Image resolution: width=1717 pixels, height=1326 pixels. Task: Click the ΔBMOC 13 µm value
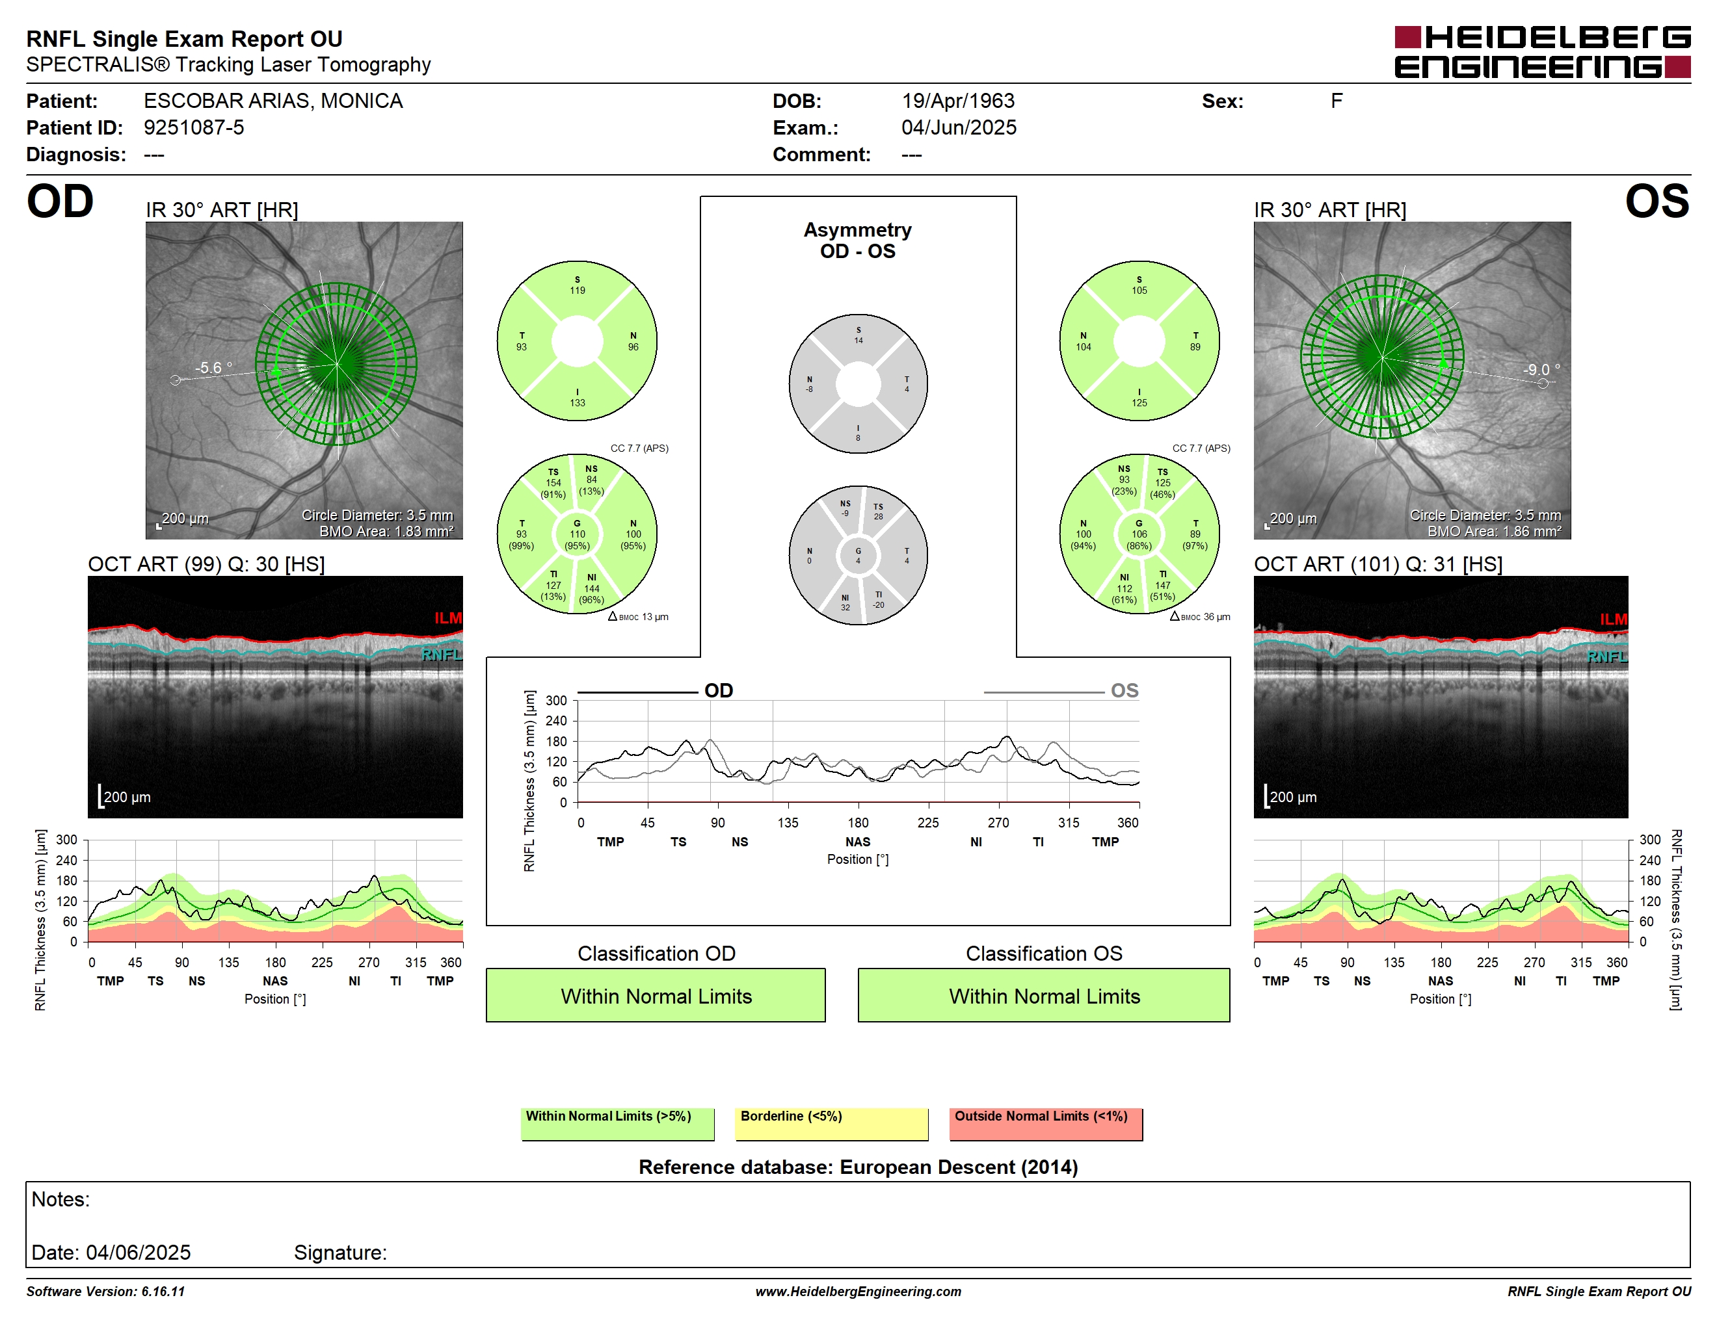click(x=637, y=617)
